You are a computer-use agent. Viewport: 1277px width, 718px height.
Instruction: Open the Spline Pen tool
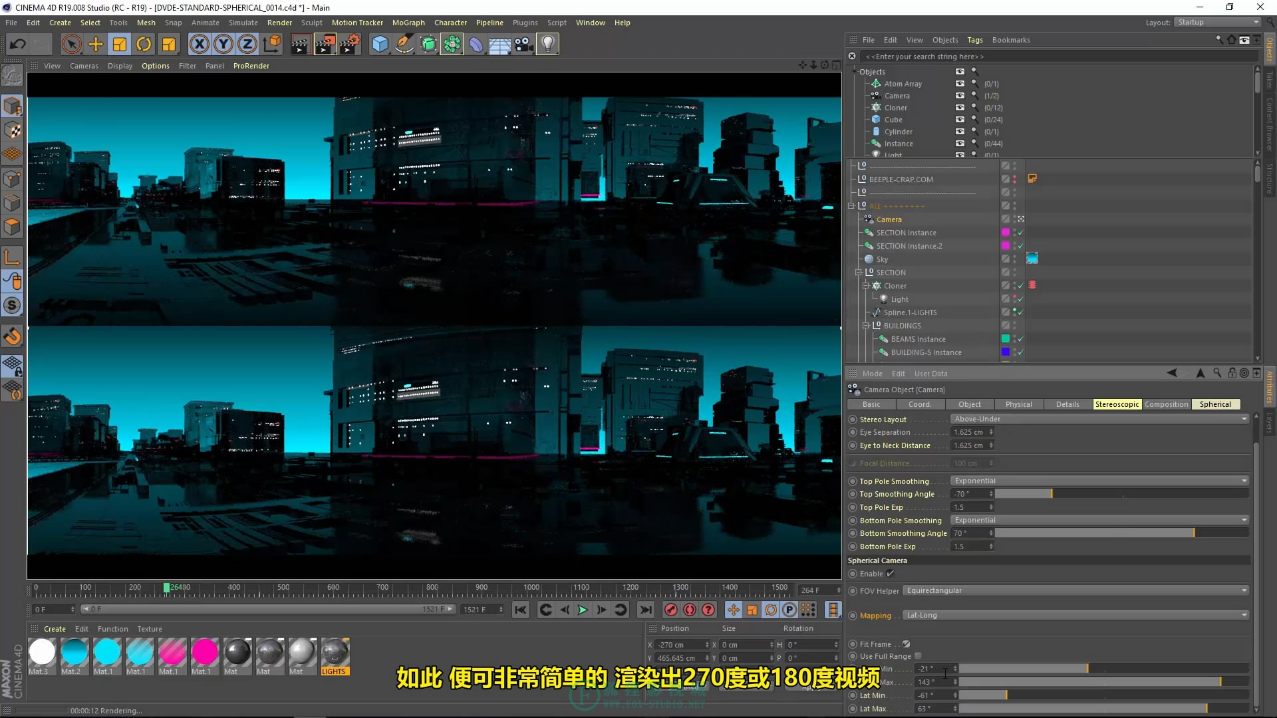[x=404, y=45]
